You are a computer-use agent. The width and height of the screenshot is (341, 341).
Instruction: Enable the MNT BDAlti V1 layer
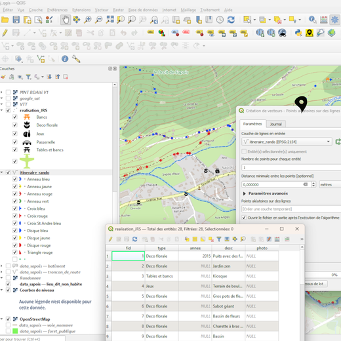tap(8, 92)
